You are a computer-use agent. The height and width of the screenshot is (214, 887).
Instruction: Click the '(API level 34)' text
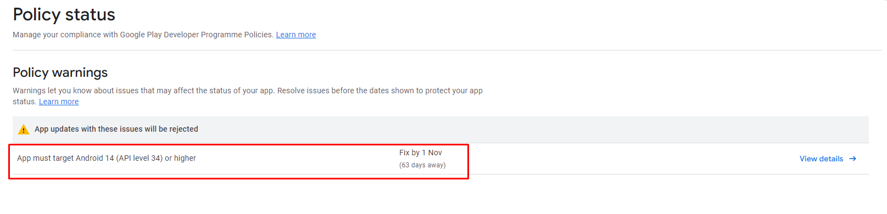pyautogui.click(x=140, y=158)
